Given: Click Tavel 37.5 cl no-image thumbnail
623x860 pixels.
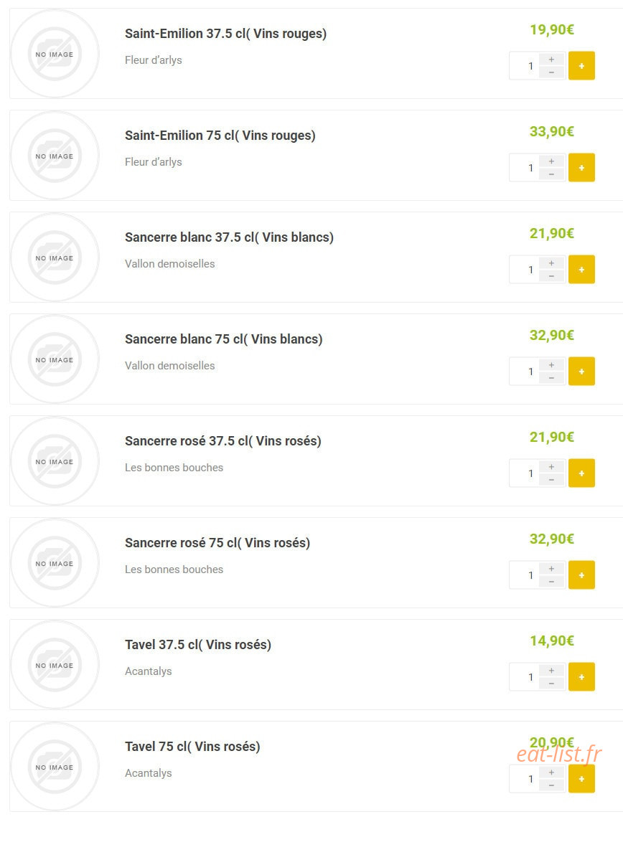Looking at the screenshot, I should point(55,665).
